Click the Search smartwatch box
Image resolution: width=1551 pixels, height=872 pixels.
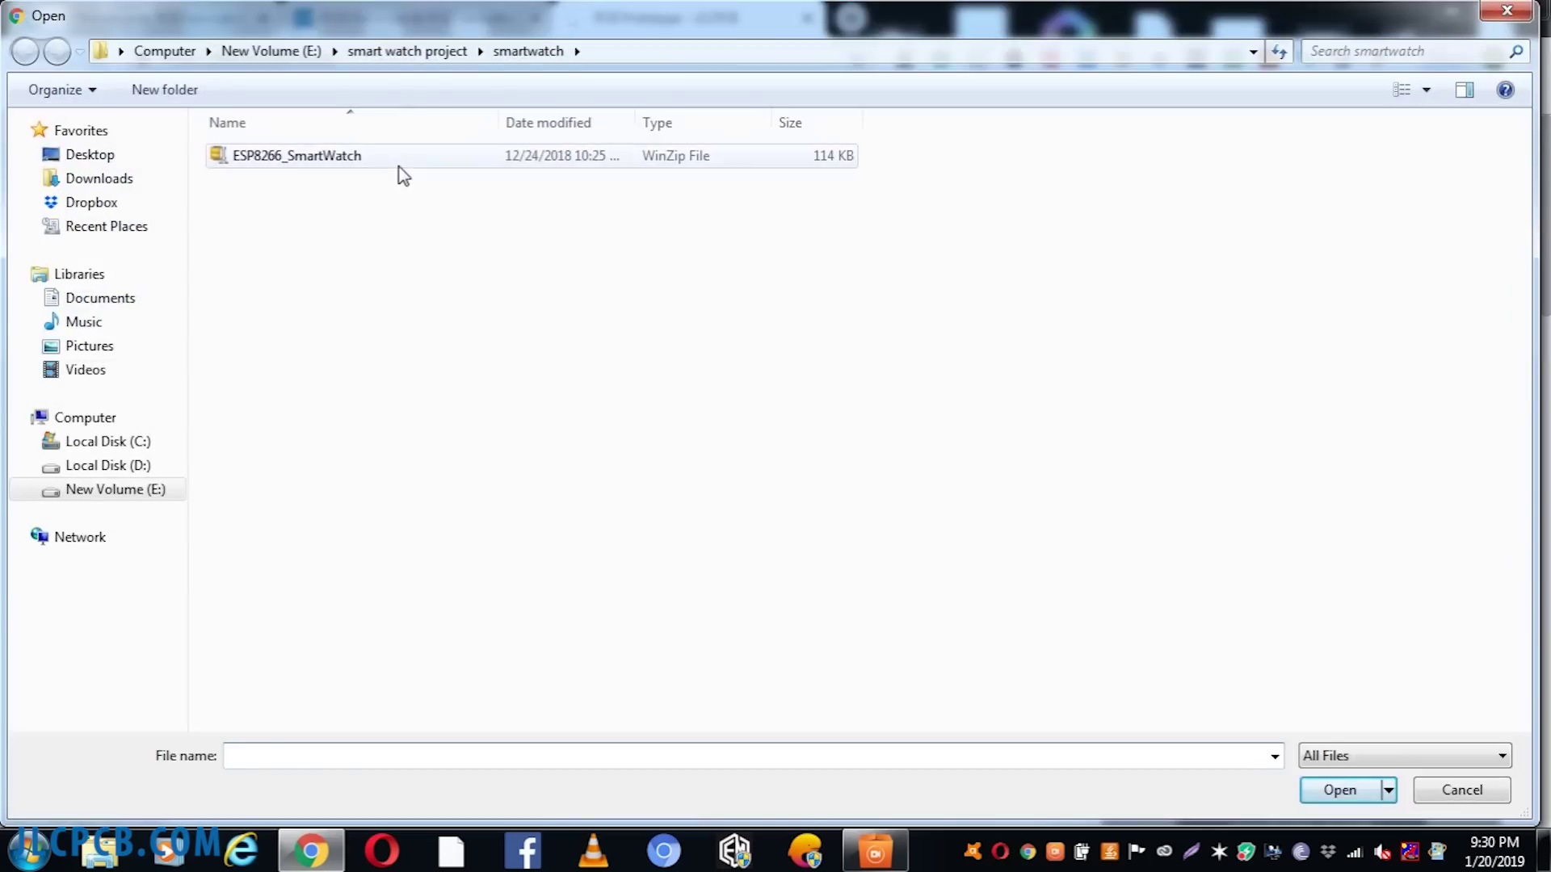coord(1406,51)
